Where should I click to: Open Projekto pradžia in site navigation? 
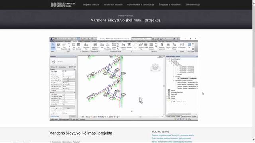click(x=91, y=4)
